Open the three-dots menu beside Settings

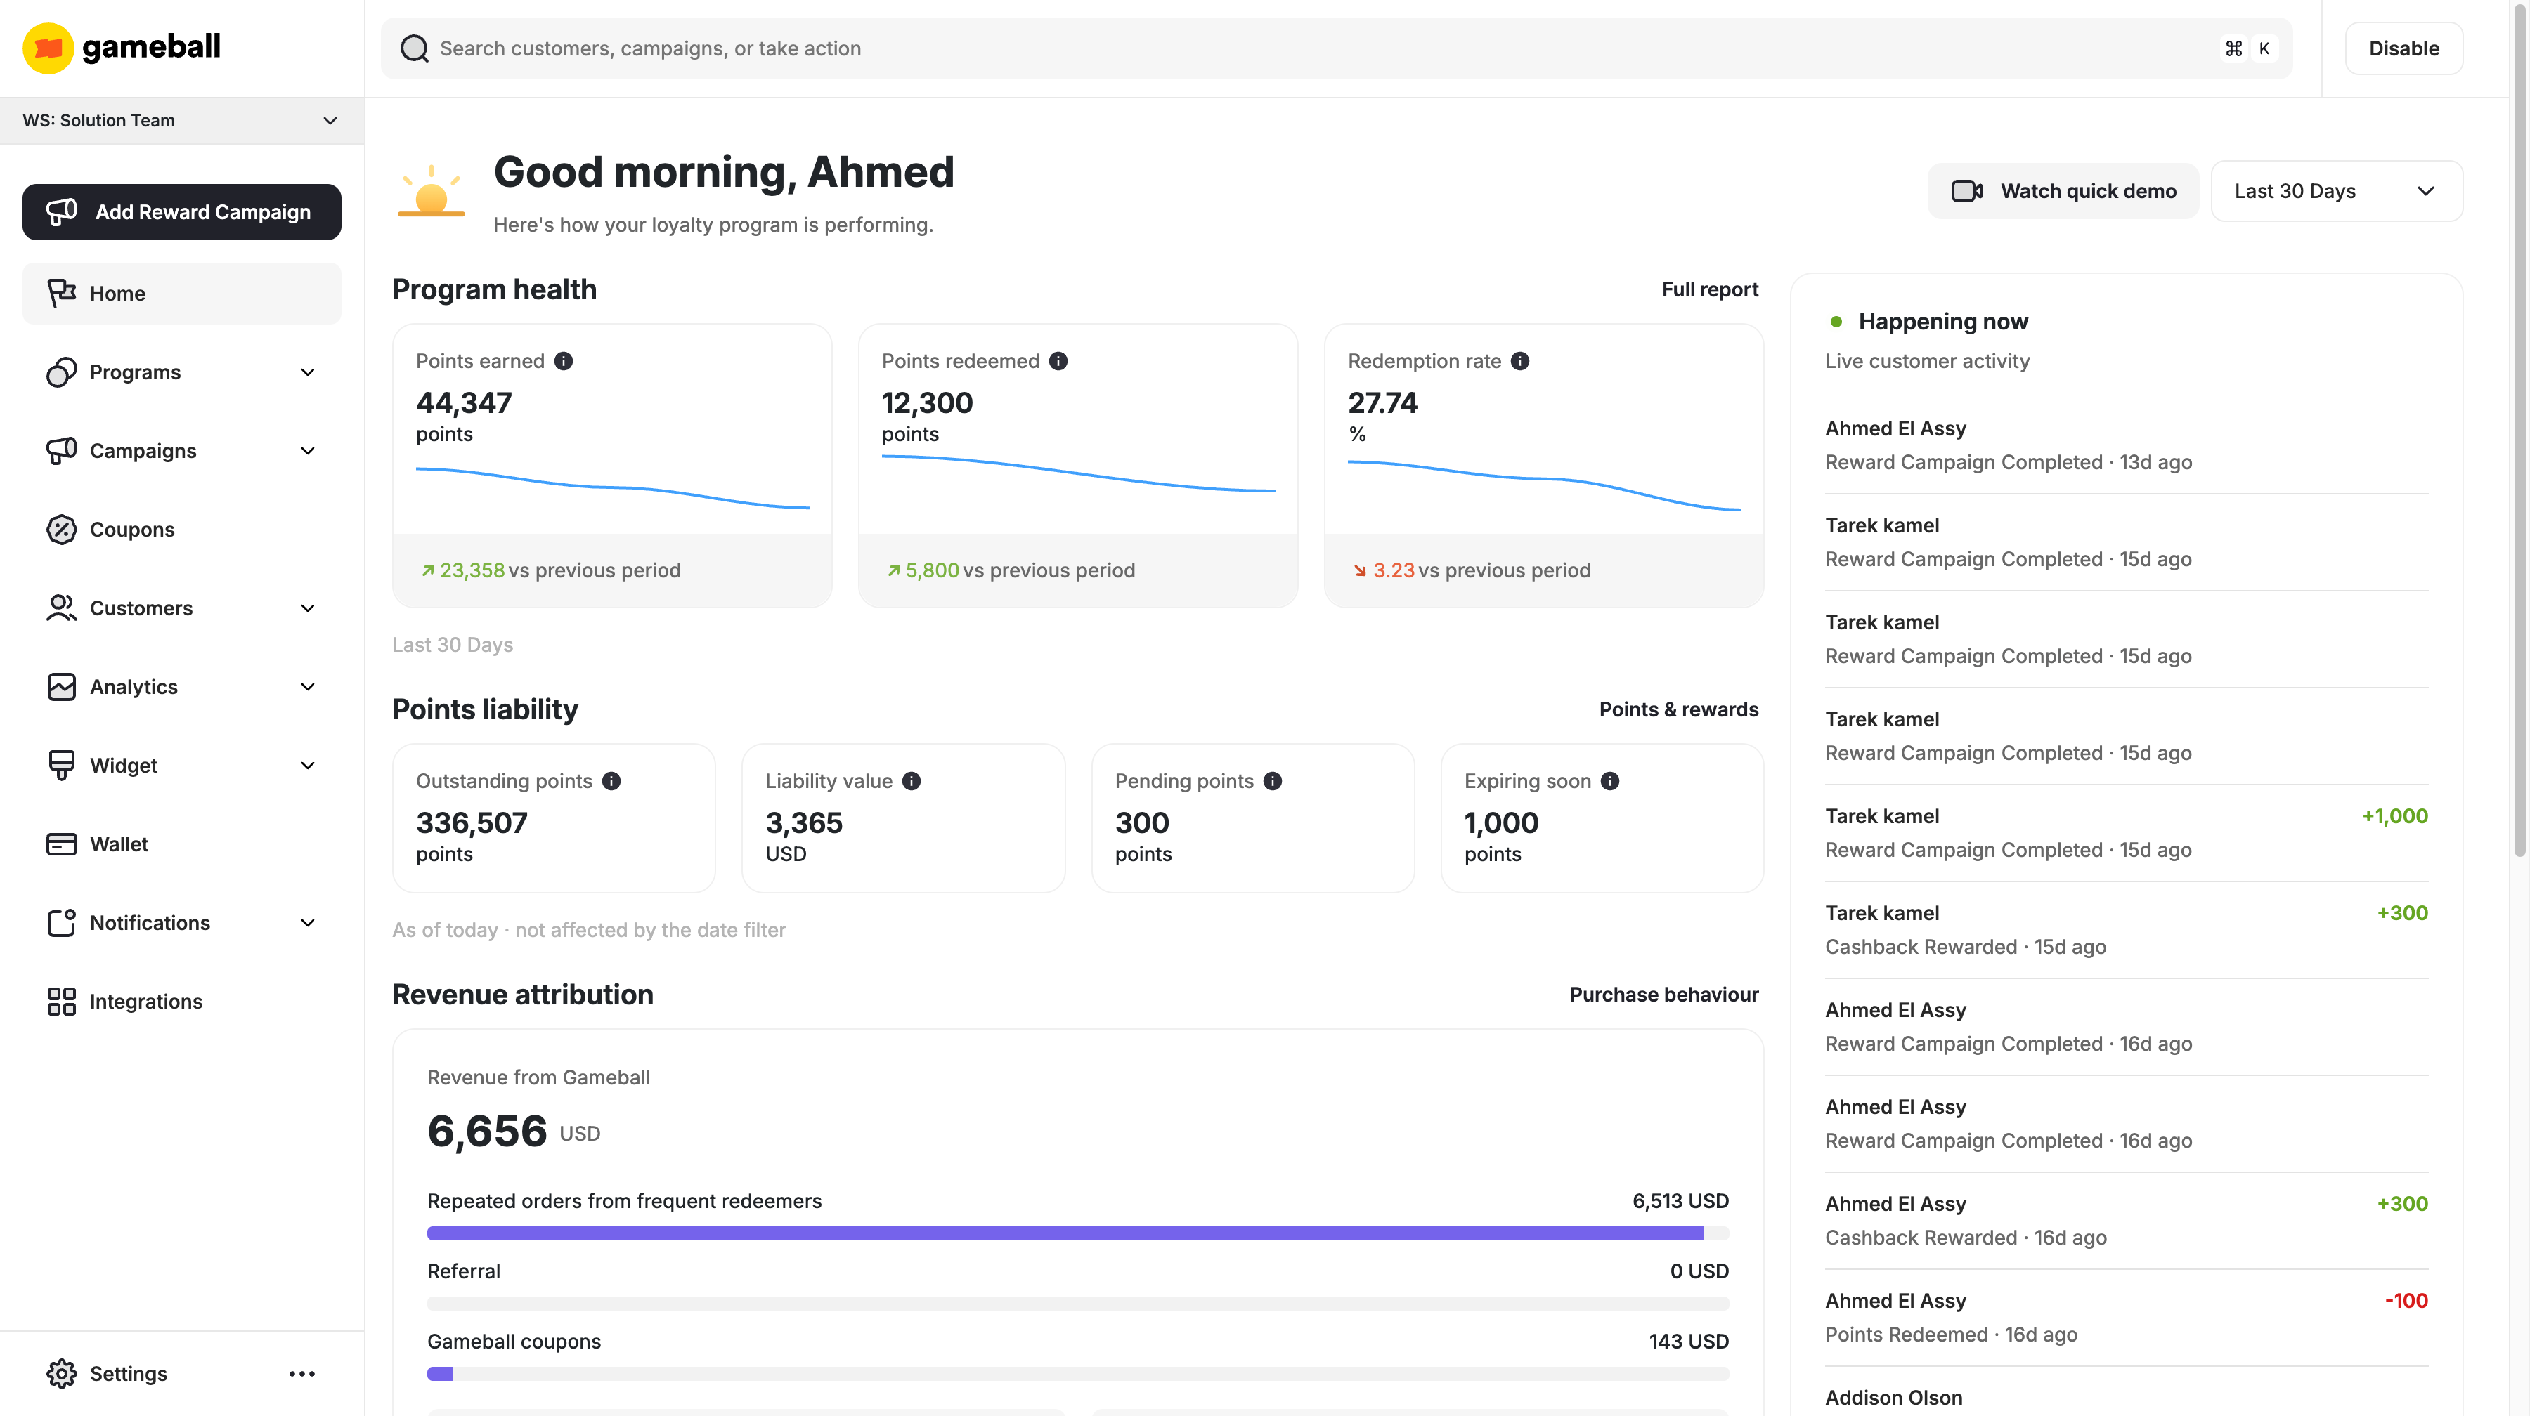[x=302, y=1374]
